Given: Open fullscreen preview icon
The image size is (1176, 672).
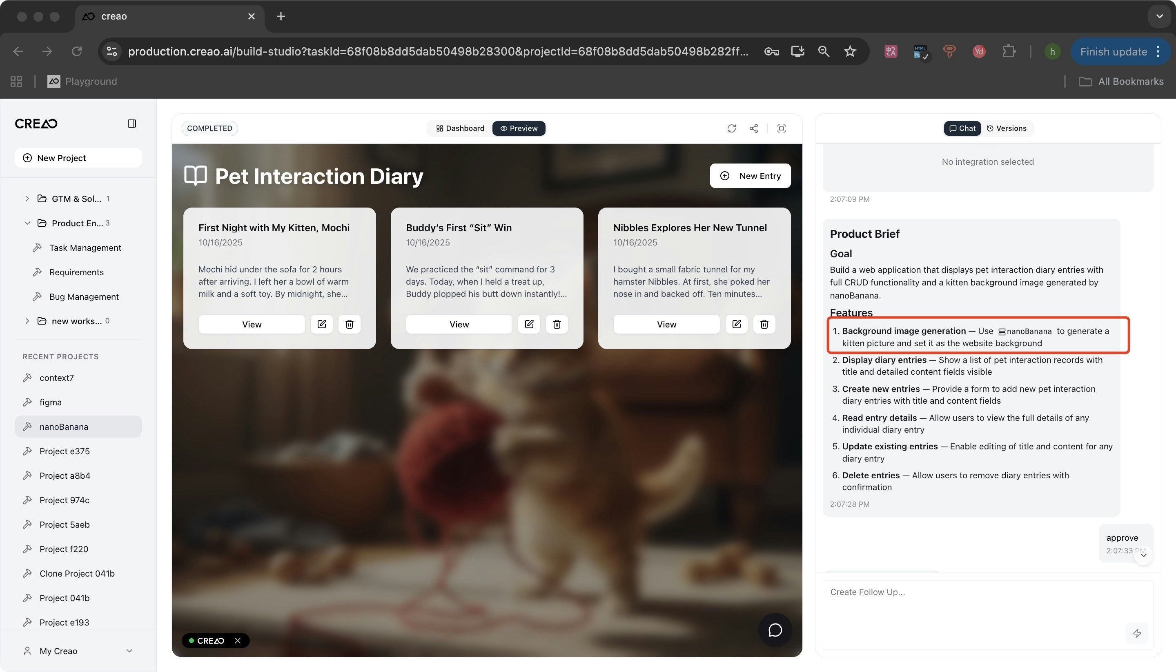Looking at the screenshot, I should pyautogui.click(x=782, y=128).
